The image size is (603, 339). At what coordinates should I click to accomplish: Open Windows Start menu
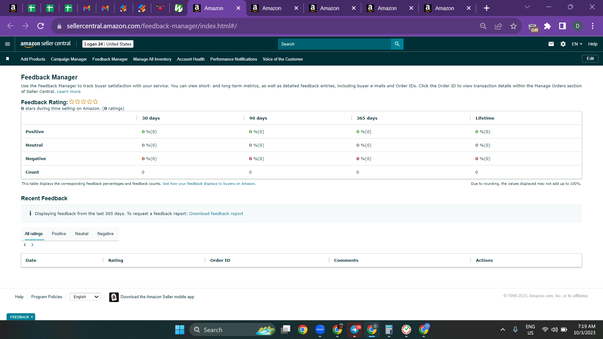point(180,330)
